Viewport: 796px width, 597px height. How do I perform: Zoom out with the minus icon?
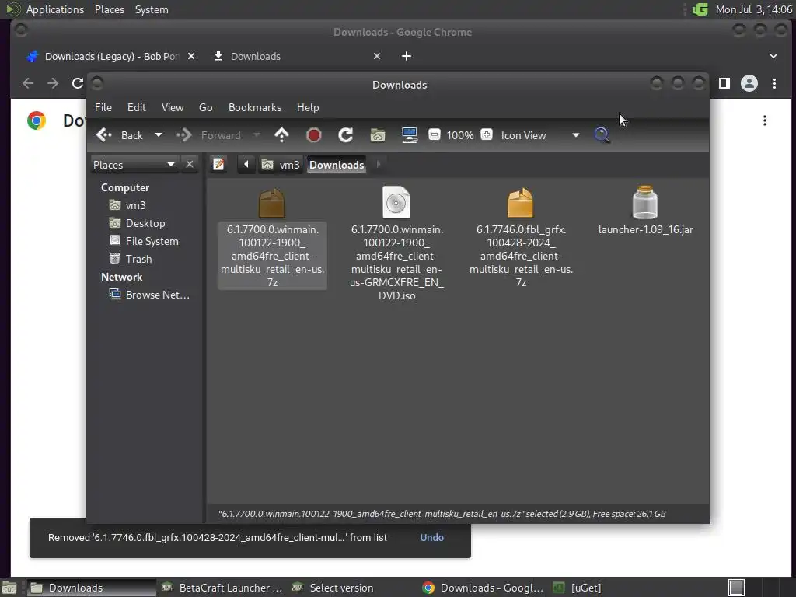point(434,135)
